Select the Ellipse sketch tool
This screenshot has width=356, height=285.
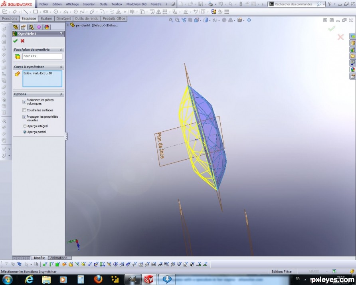point(92,12)
